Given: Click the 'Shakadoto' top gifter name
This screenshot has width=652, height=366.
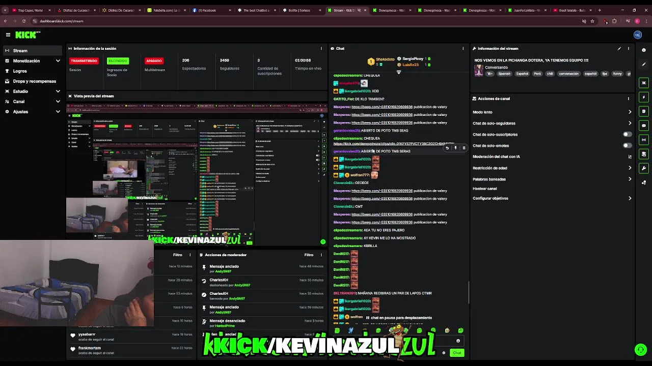Looking at the screenshot, I should (386, 59).
